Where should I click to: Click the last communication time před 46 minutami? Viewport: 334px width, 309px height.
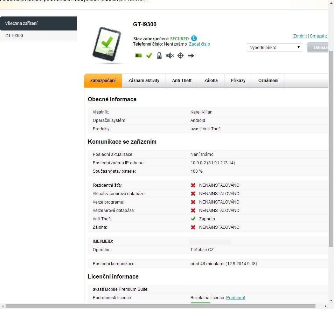[224, 264]
